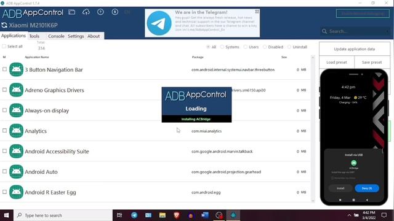Open the help question mark icon
This screenshot has height=221, width=394.
pyautogui.click(x=100, y=12)
